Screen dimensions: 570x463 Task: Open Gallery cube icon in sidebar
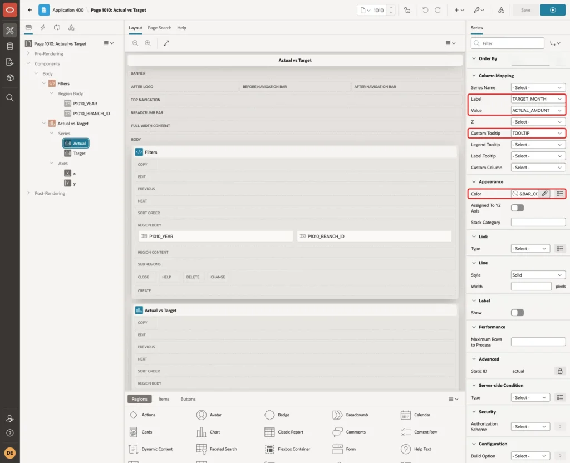(x=10, y=78)
